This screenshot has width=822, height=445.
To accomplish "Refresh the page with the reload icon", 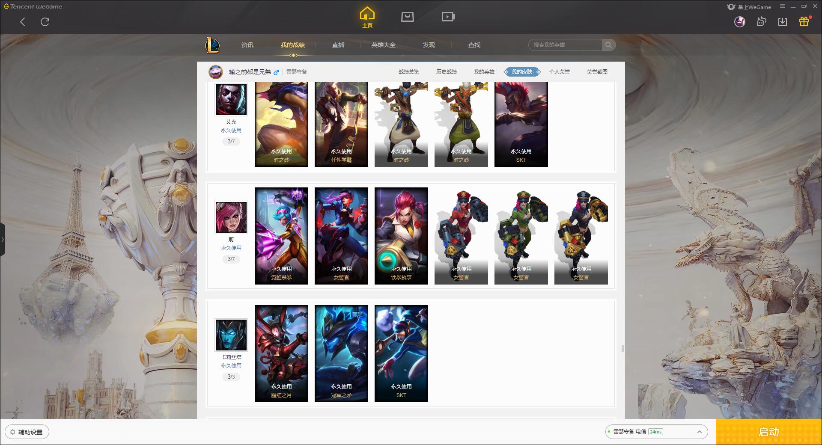I will [45, 22].
